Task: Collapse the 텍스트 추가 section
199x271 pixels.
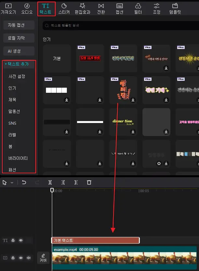Action: tap(6, 64)
